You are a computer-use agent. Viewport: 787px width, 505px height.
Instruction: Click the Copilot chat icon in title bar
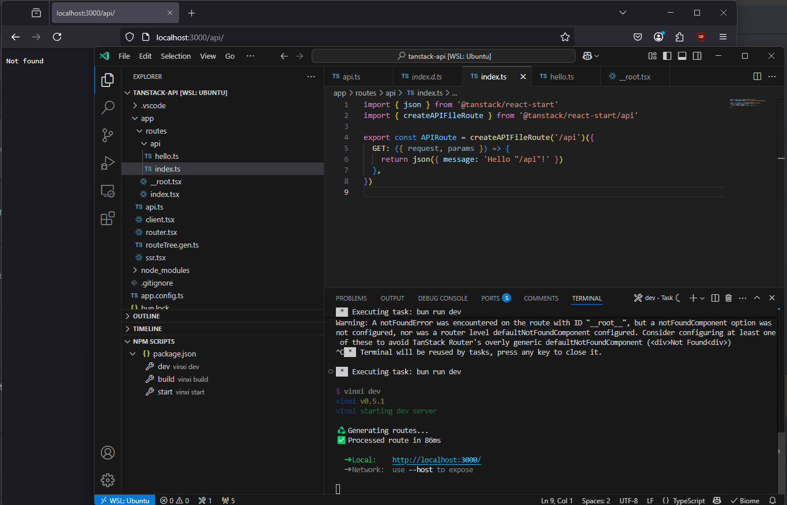tap(588, 56)
